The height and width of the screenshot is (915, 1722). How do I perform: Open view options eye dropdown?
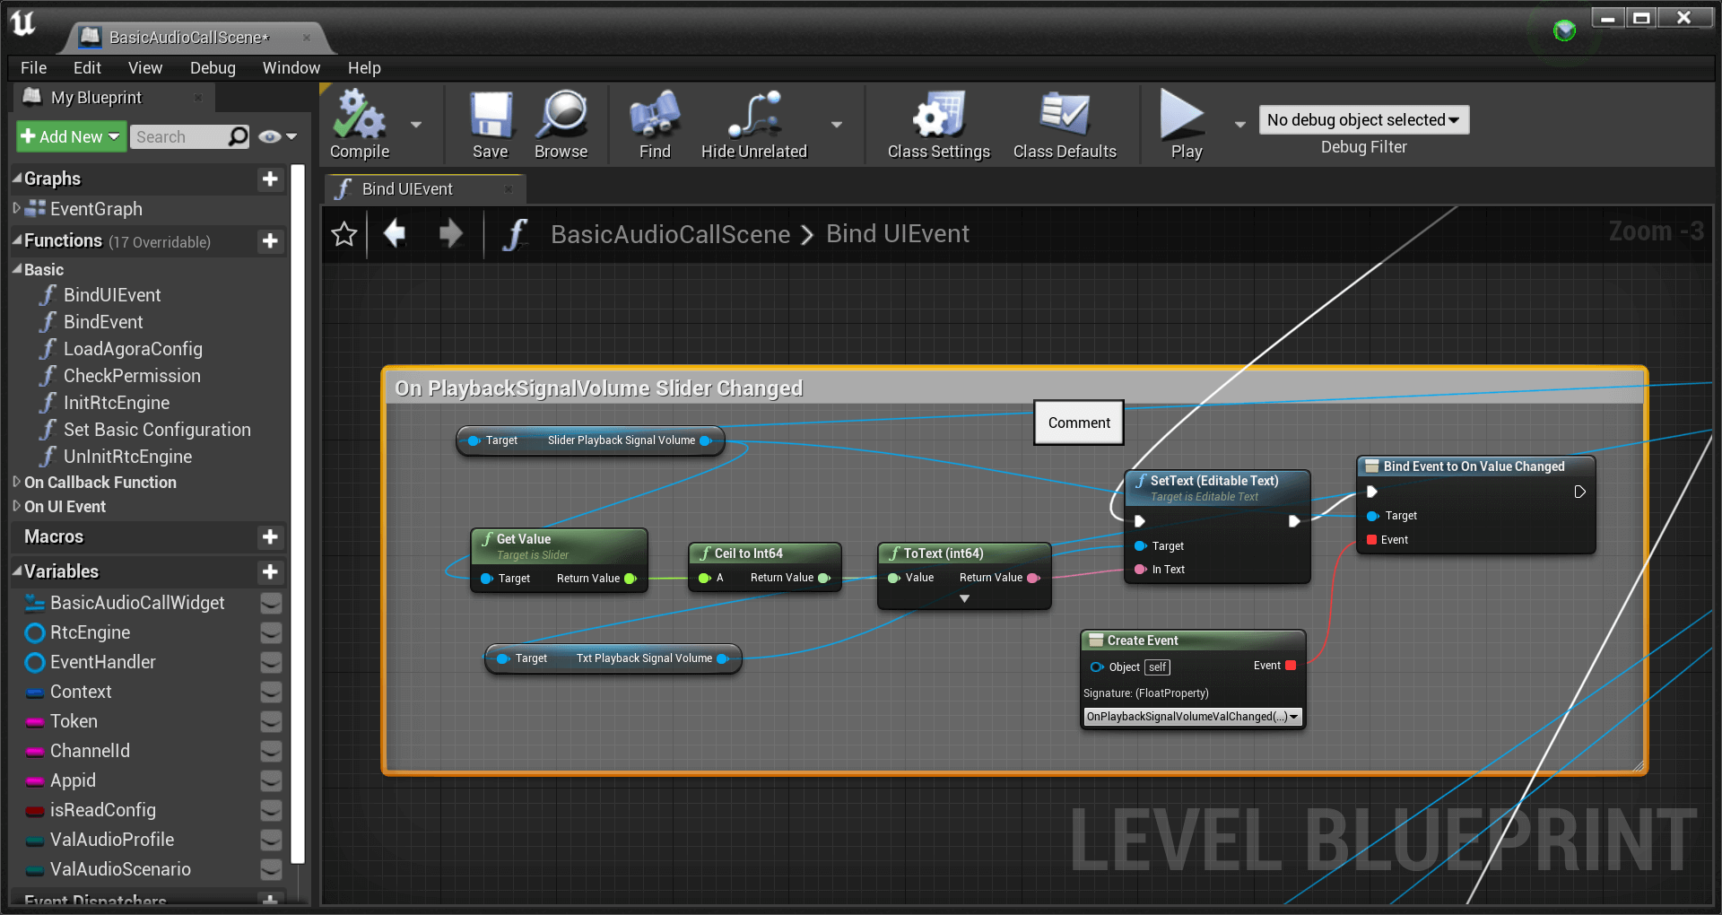coord(277,136)
